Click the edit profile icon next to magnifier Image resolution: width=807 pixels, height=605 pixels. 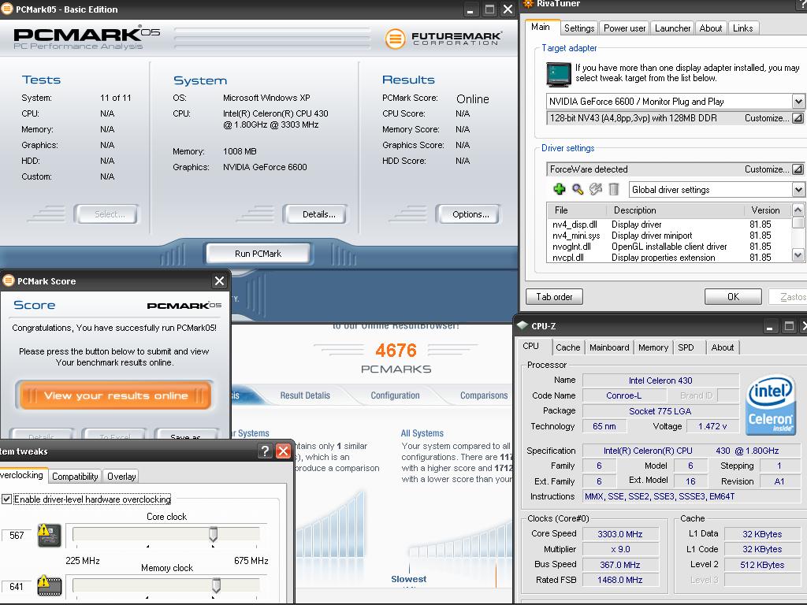coord(596,189)
